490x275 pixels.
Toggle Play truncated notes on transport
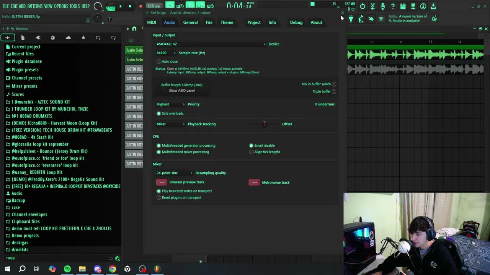point(184,191)
